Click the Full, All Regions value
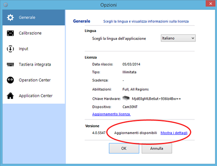The width and height of the screenshot is (217, 166). click(x=135, y=89)
